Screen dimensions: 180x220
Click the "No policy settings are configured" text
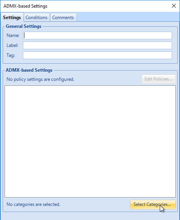point(40,79)
